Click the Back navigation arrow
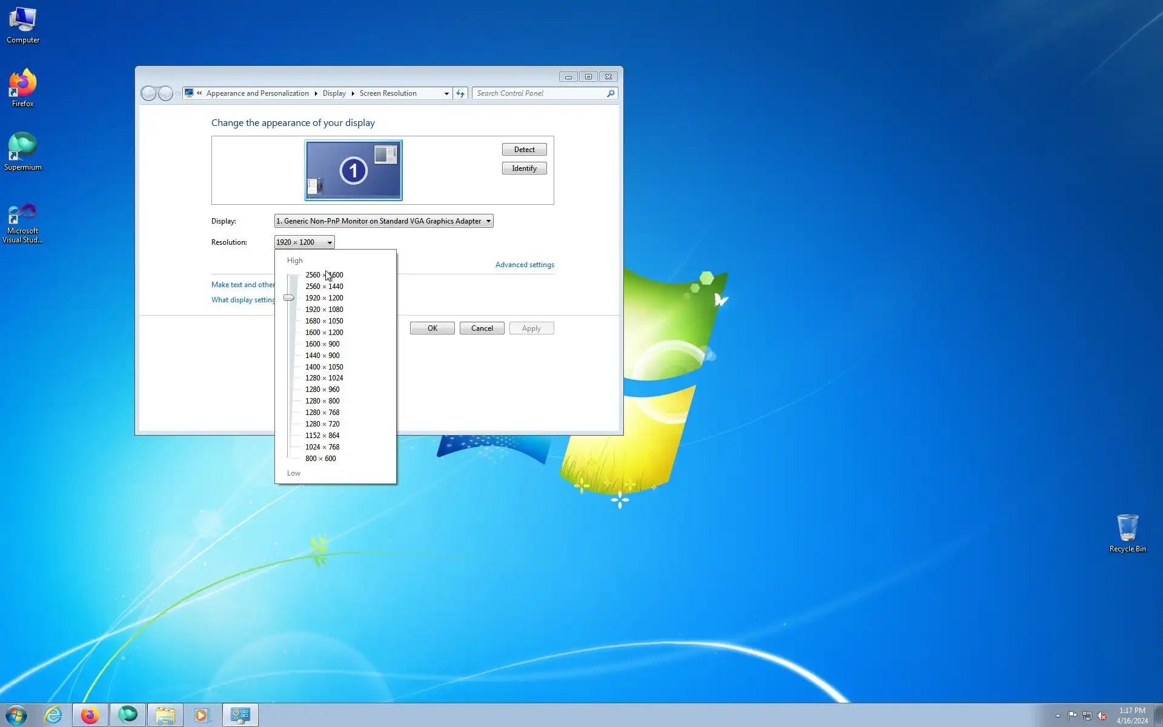Screen dimensions: 1163x727 [148, 93]
